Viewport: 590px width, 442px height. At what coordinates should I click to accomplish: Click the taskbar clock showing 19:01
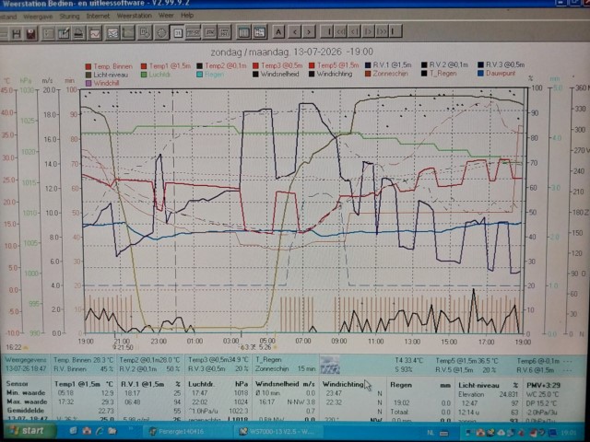569,433
